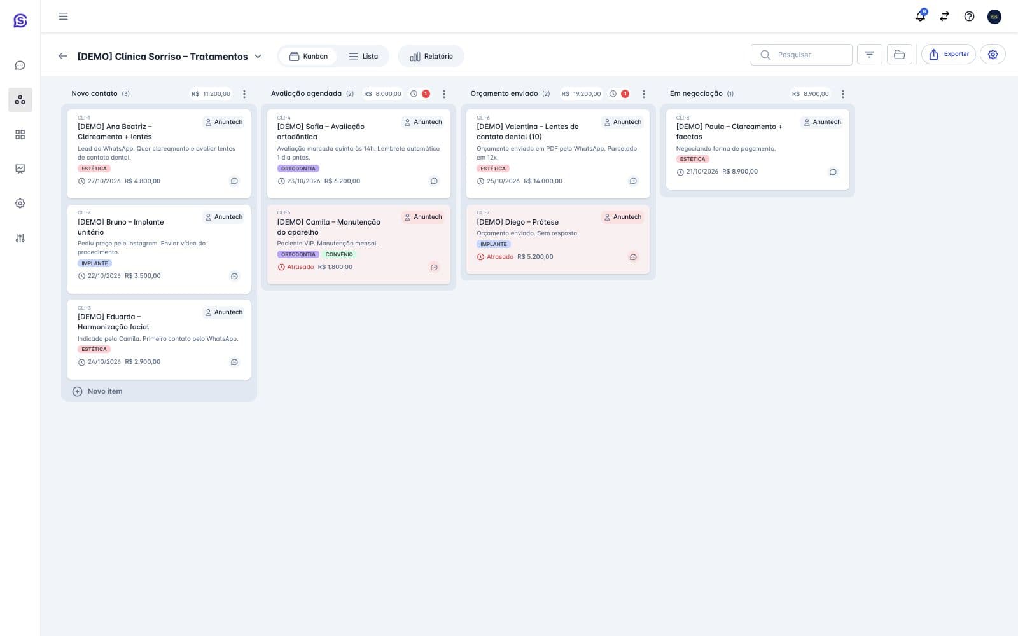The image size is (1018, 636).
Task: Open chat icon on Ana Beatriz card
Action: (x=234, y=181)
